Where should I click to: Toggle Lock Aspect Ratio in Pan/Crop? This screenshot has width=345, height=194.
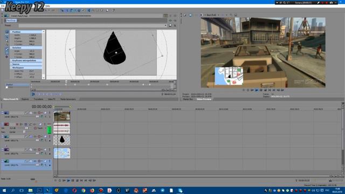[7, 49]
